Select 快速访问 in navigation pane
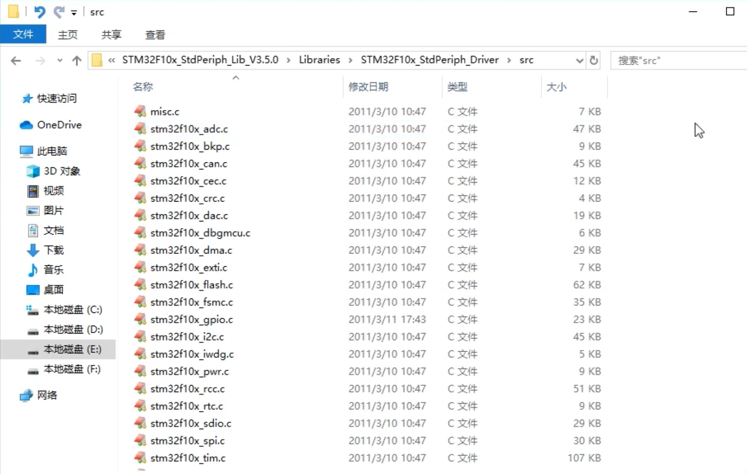This screenshot has width=747, height=474. coord(49,99)
